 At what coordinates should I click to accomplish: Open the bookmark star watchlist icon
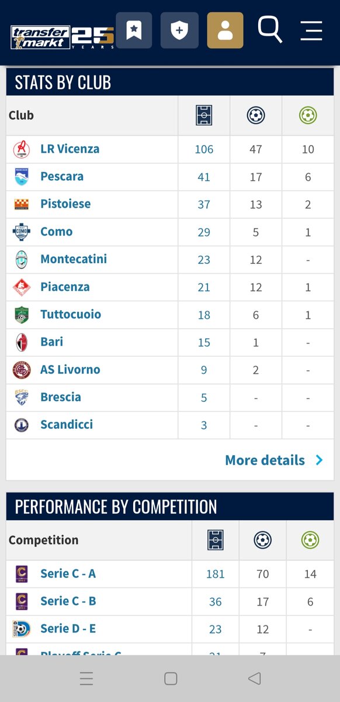coord(134,30)
